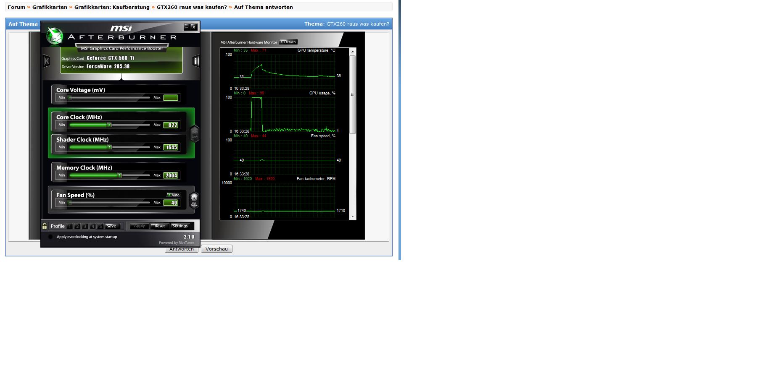Open thread title link in blue header
Screen dimensions: 781x389
[x=358, y=24]
